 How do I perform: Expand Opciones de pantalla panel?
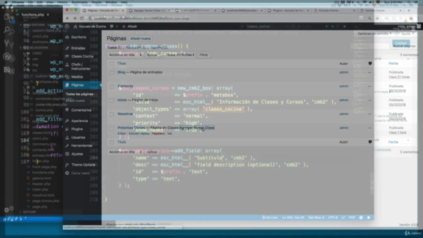[374, 34]
